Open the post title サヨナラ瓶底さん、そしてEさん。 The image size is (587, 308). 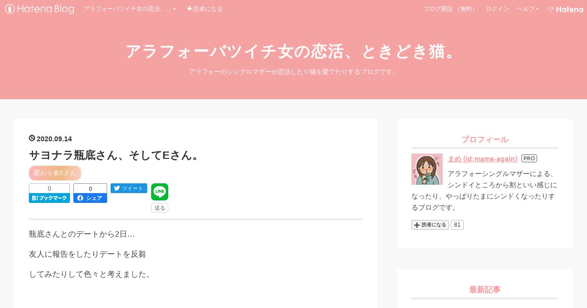(115, 155)
